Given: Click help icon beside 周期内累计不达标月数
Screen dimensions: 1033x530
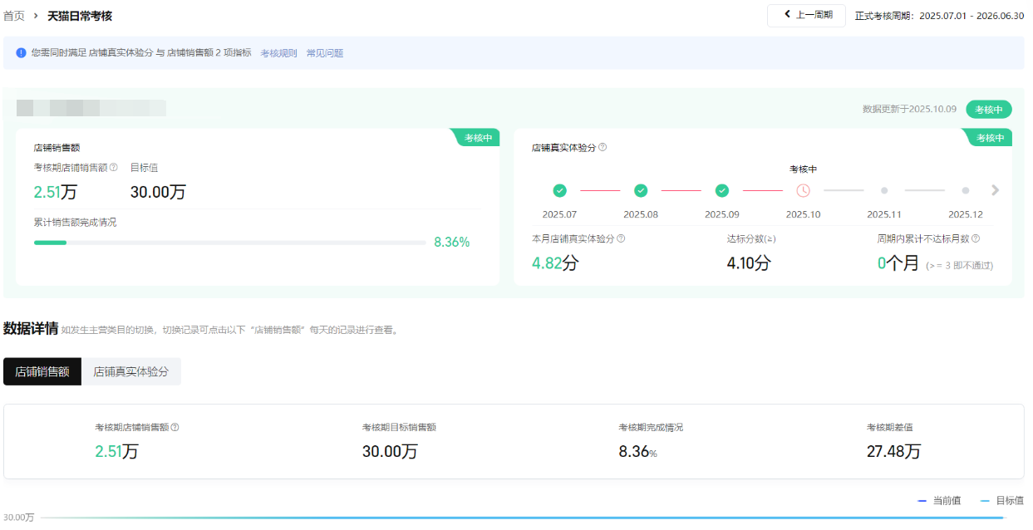Looking at the screenshot, I should pyautogui.click(x=976, y=238).
